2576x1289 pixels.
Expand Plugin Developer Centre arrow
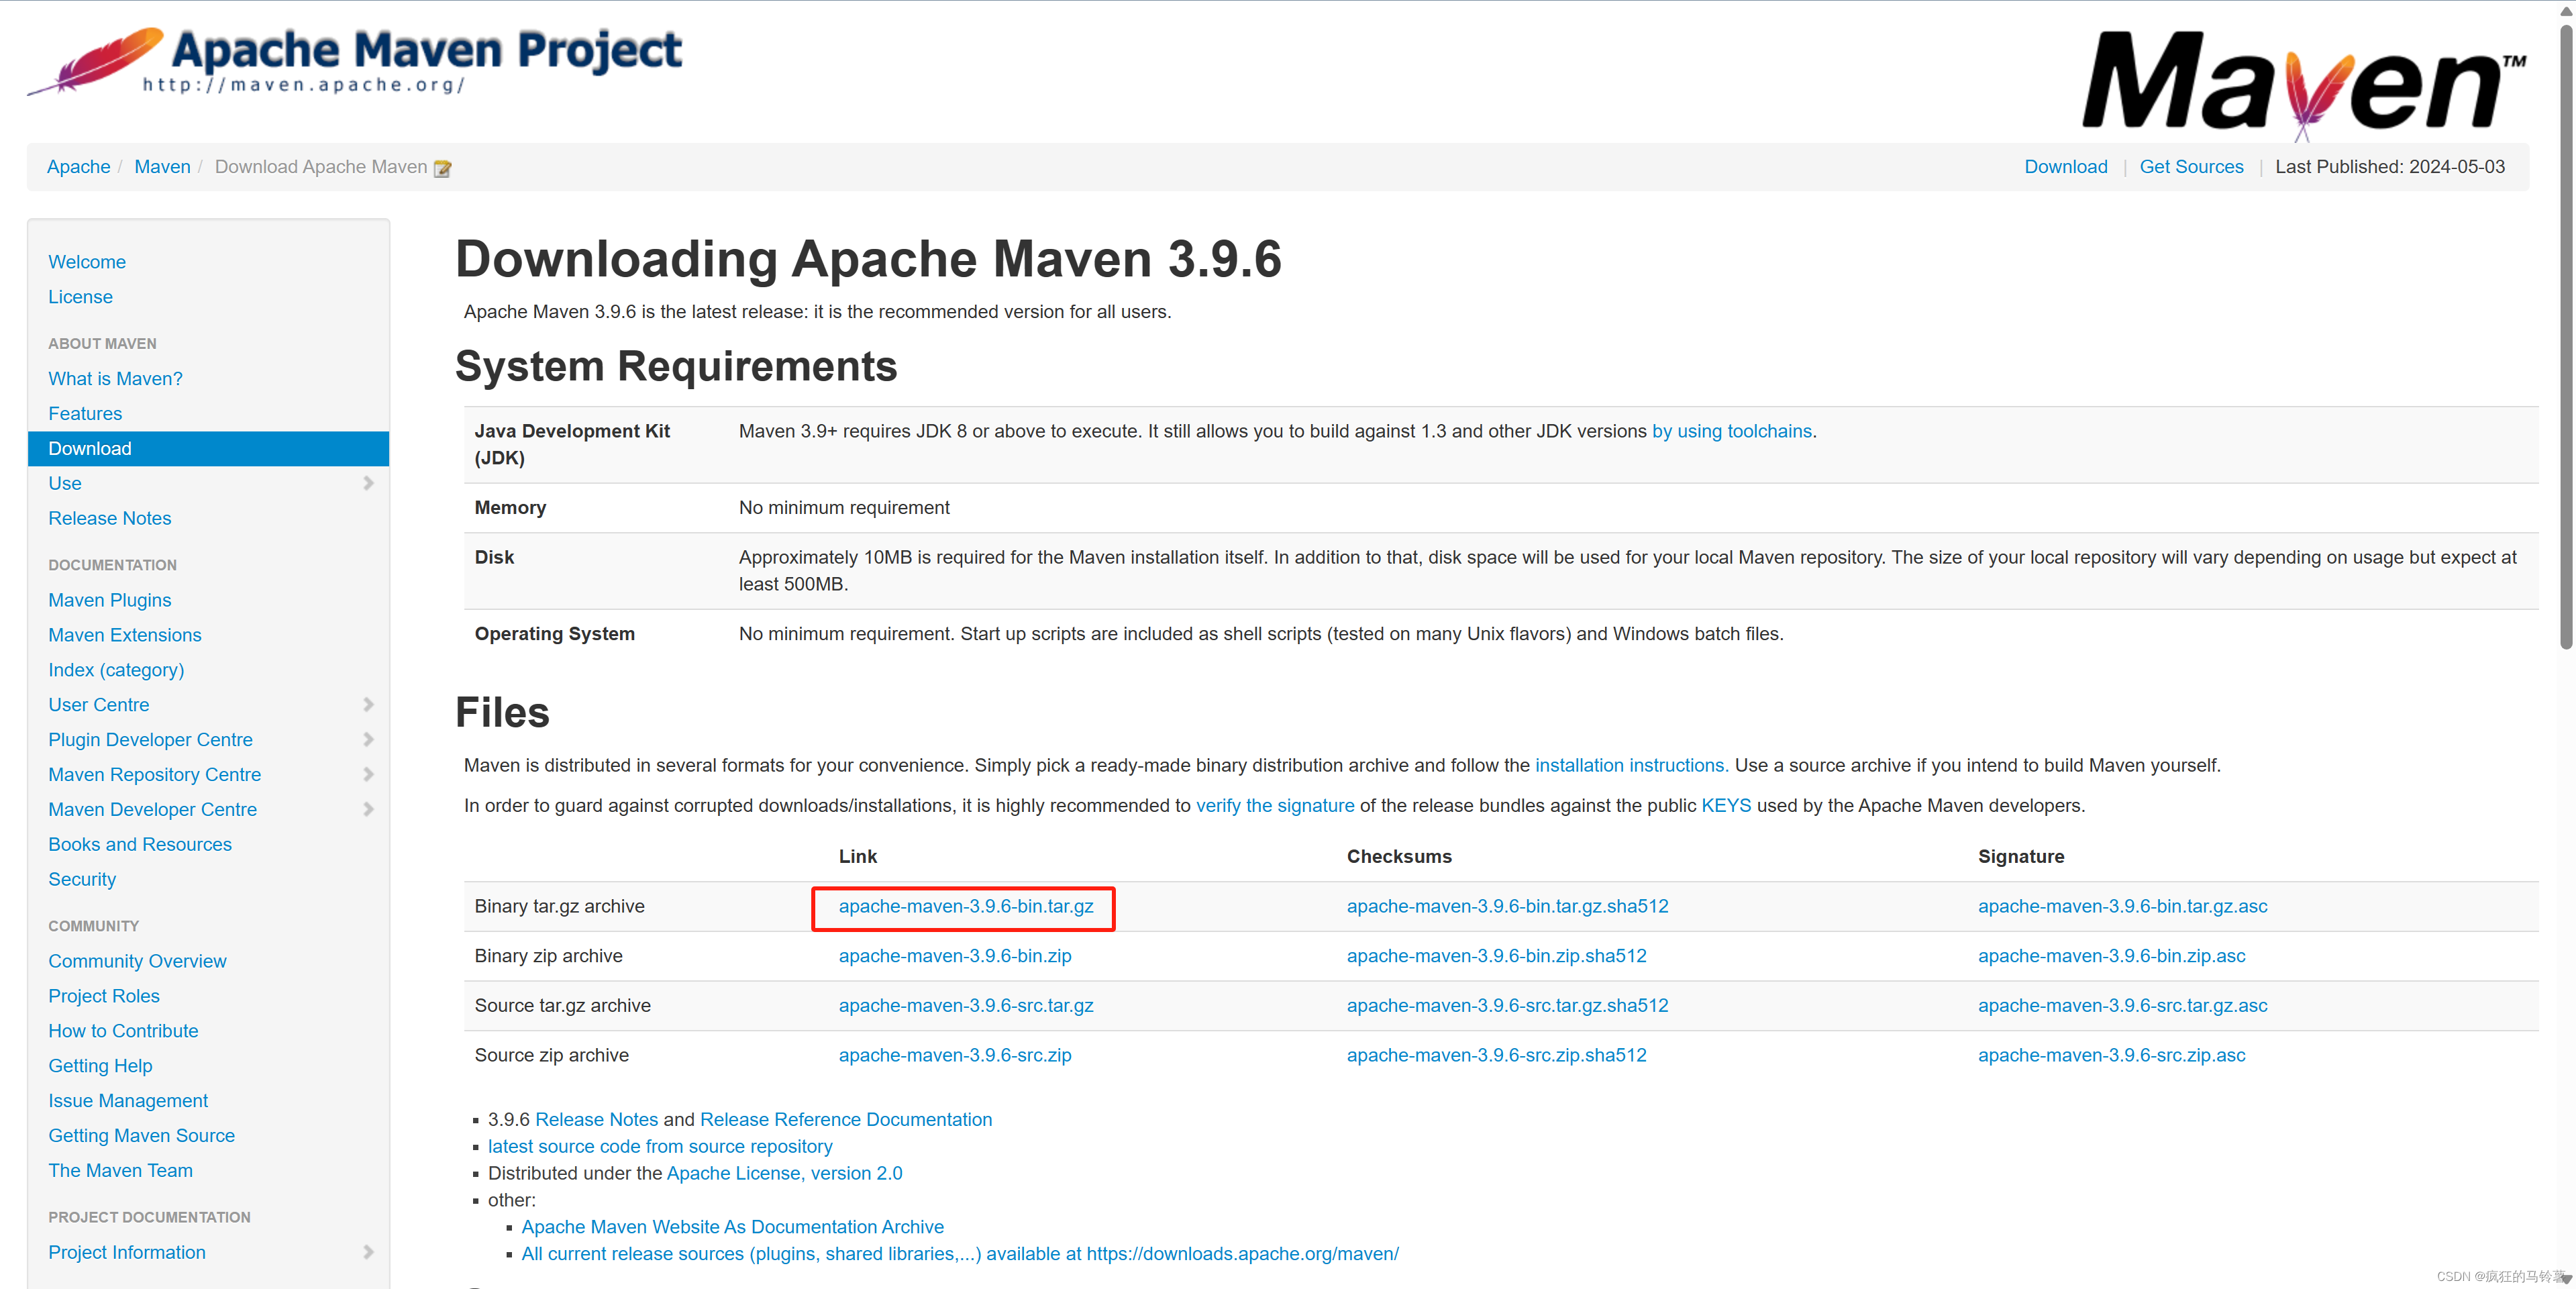tap(368, 740)
